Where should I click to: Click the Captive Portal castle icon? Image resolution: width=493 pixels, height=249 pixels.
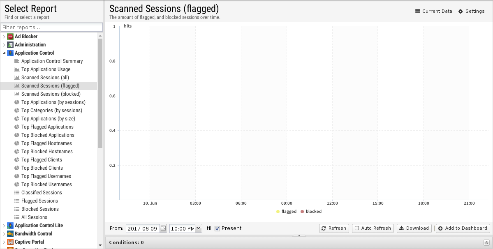[x=10, y=242]
